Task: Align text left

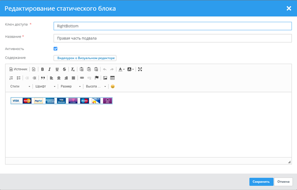Action: [x=51, y=78]
